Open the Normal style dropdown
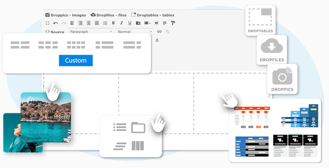The image size is (329, 168). click(135, 31)
